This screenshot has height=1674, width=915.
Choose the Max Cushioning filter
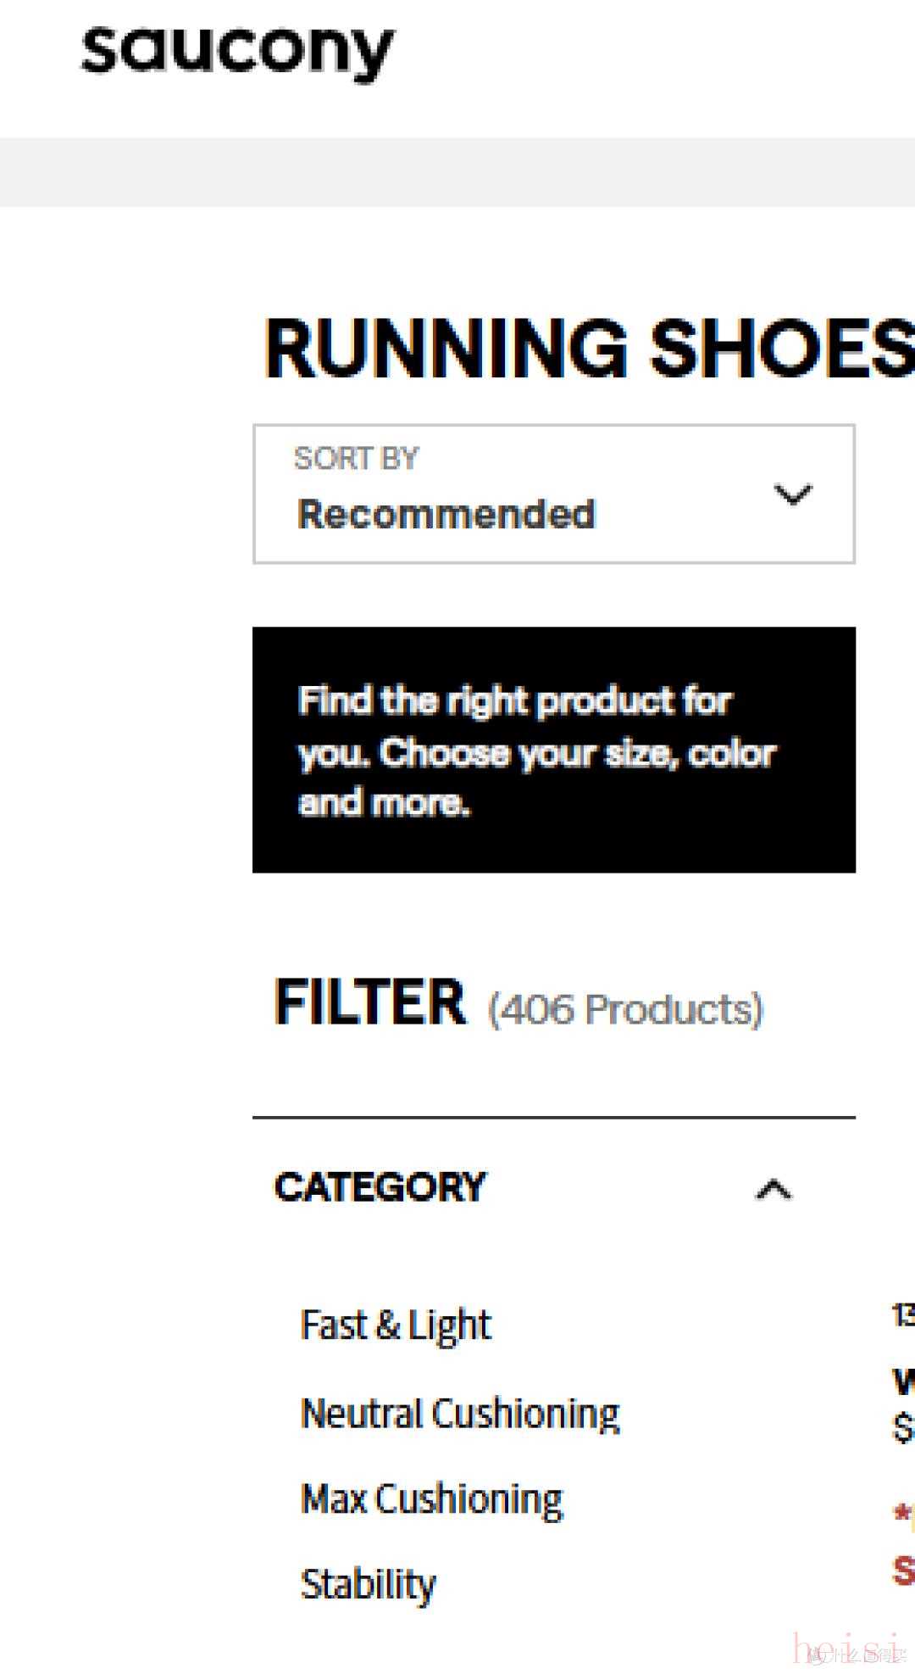pyautogui.click(x=431, y=1499)
